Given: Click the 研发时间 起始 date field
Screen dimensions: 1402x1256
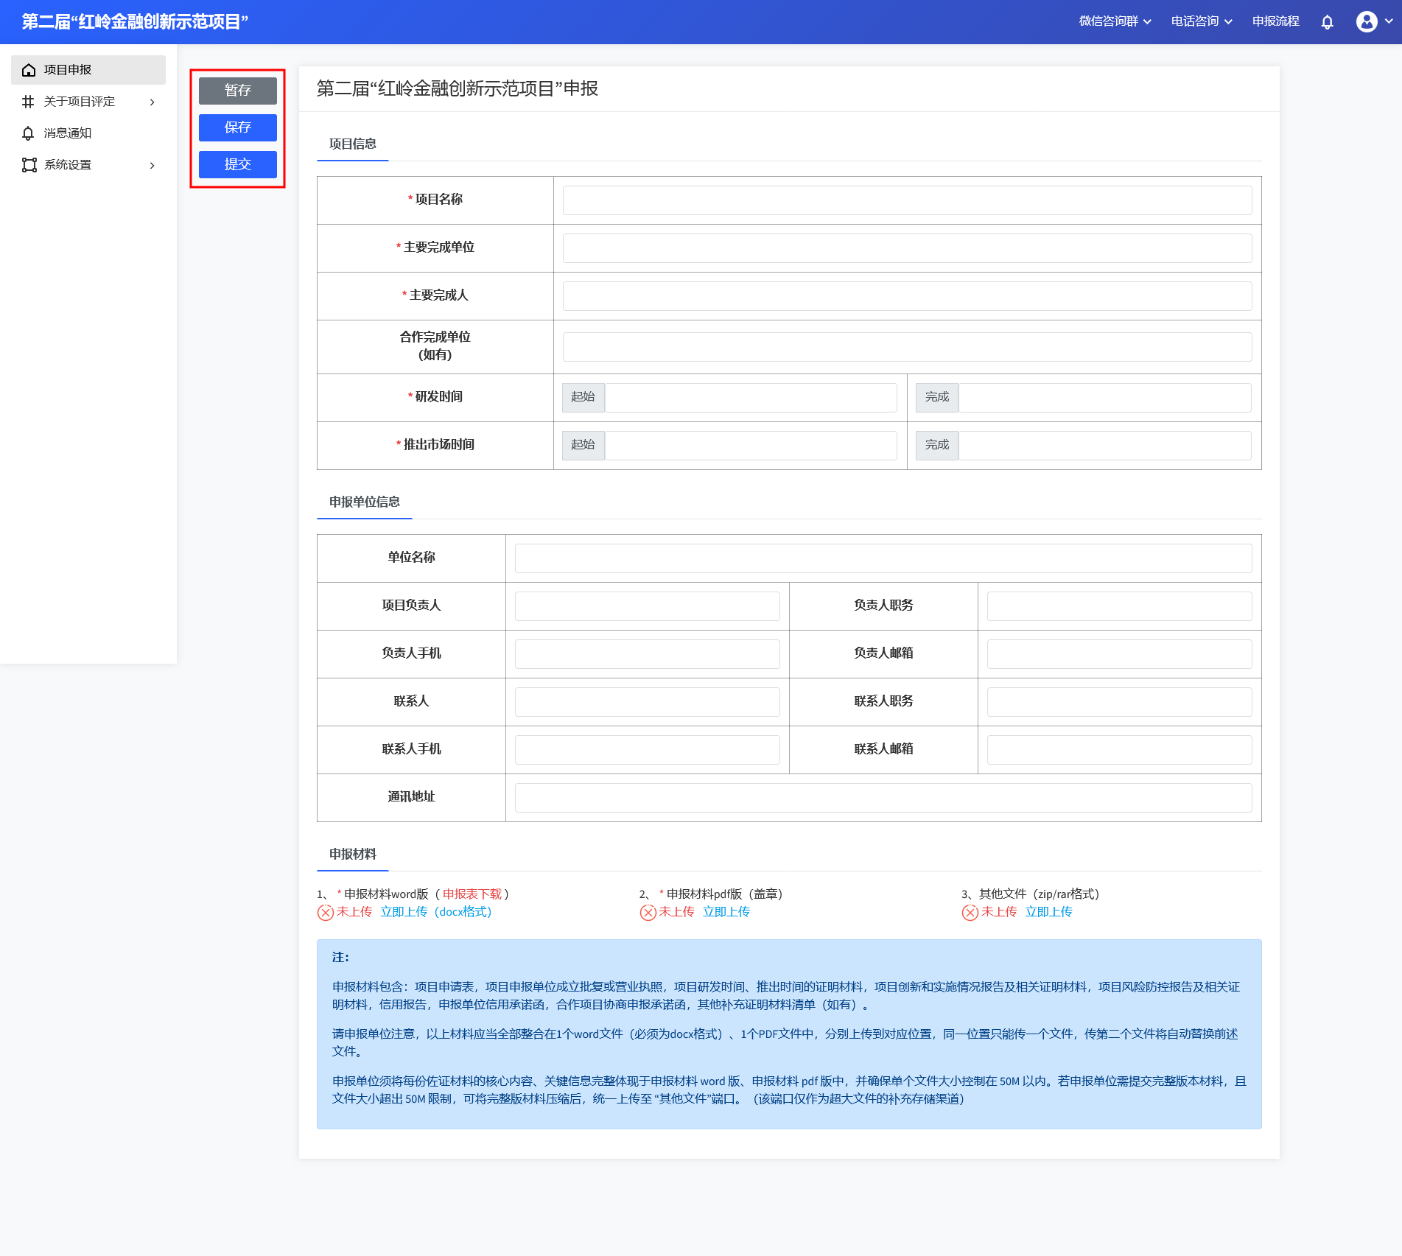Looking at the screenshot, I should click(x=750, y=398).
